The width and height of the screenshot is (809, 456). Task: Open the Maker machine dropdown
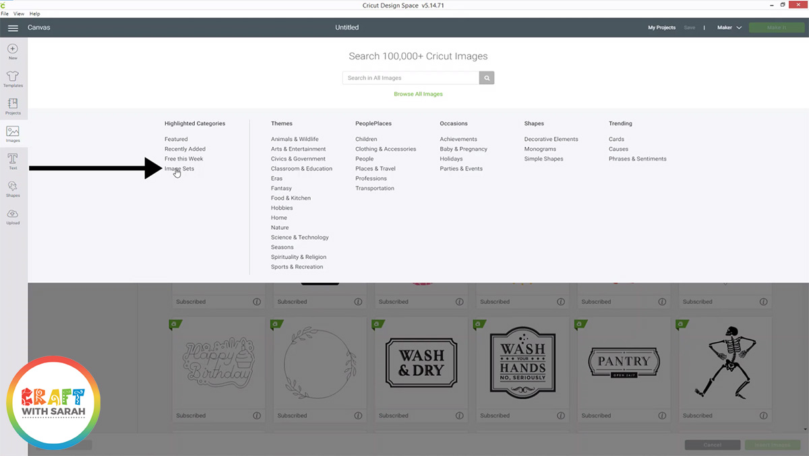click(x=728, y=28)
